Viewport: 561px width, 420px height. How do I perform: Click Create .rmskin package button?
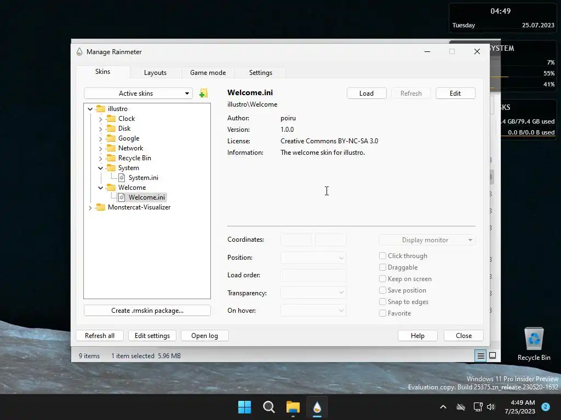[147, 311]
